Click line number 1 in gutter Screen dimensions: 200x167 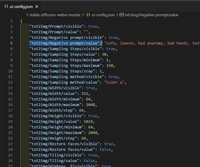point(11,21)
